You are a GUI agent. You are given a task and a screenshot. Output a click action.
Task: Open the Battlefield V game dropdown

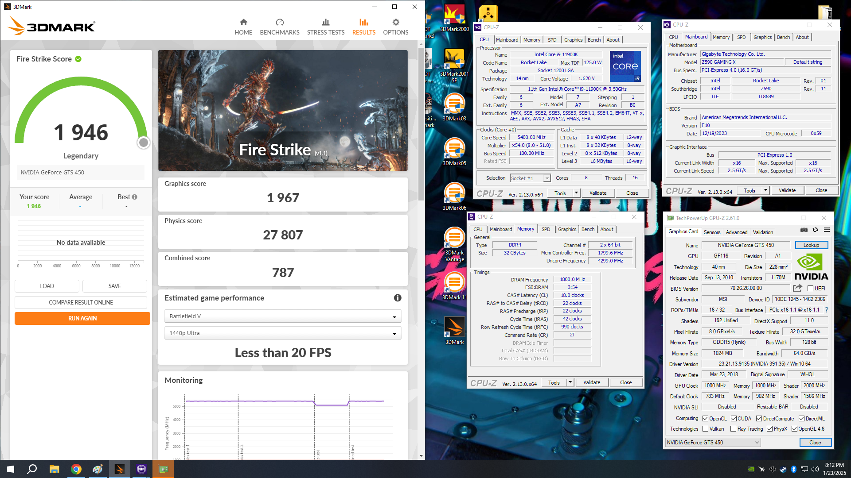(x=283, y=316)
